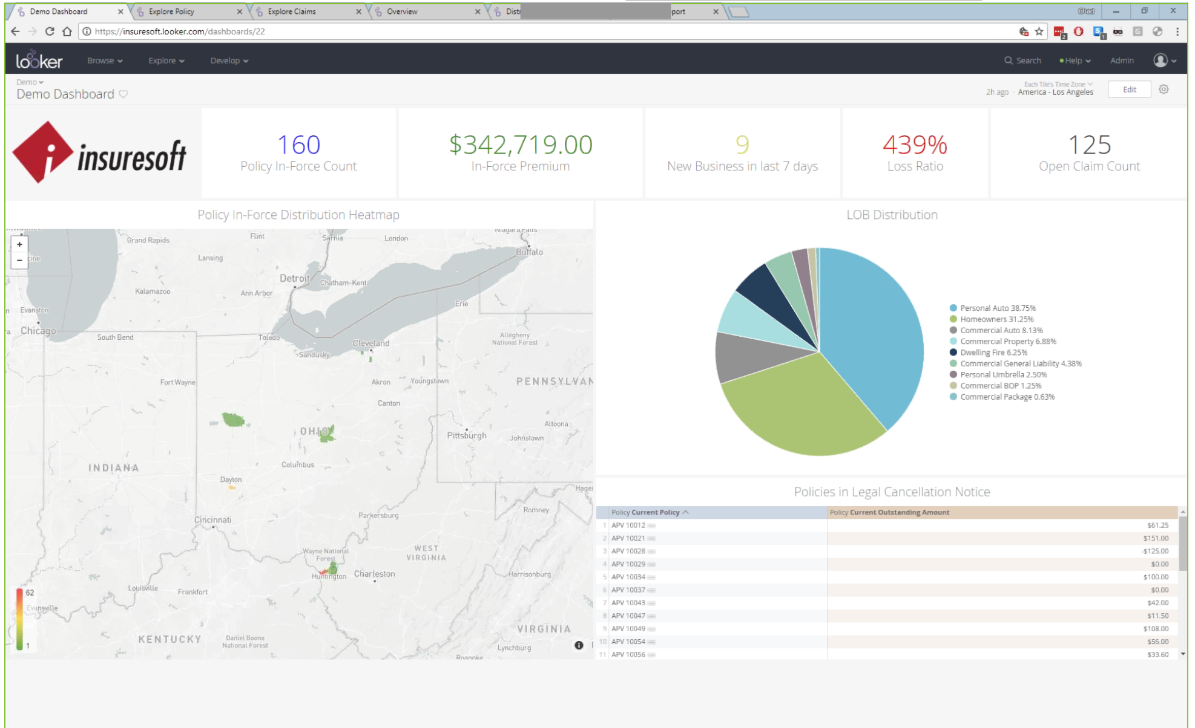The height and width of the screenshot is (728, 1195).
Task: Open Search from the top navigation
Action: pyautogui.click(x=1022, y=60)
